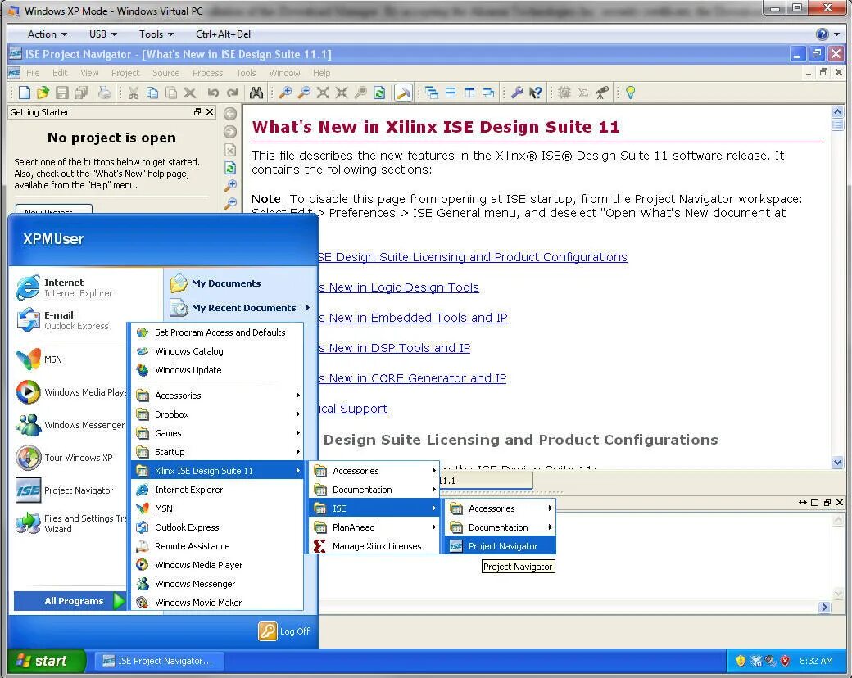Click the toolbar Refresh green arrows icon
Screen dimensions: 852x678
pos(379,93)
